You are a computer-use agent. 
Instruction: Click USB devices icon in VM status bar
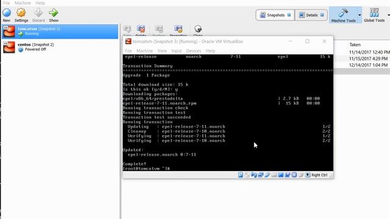[x=267, y=175]
